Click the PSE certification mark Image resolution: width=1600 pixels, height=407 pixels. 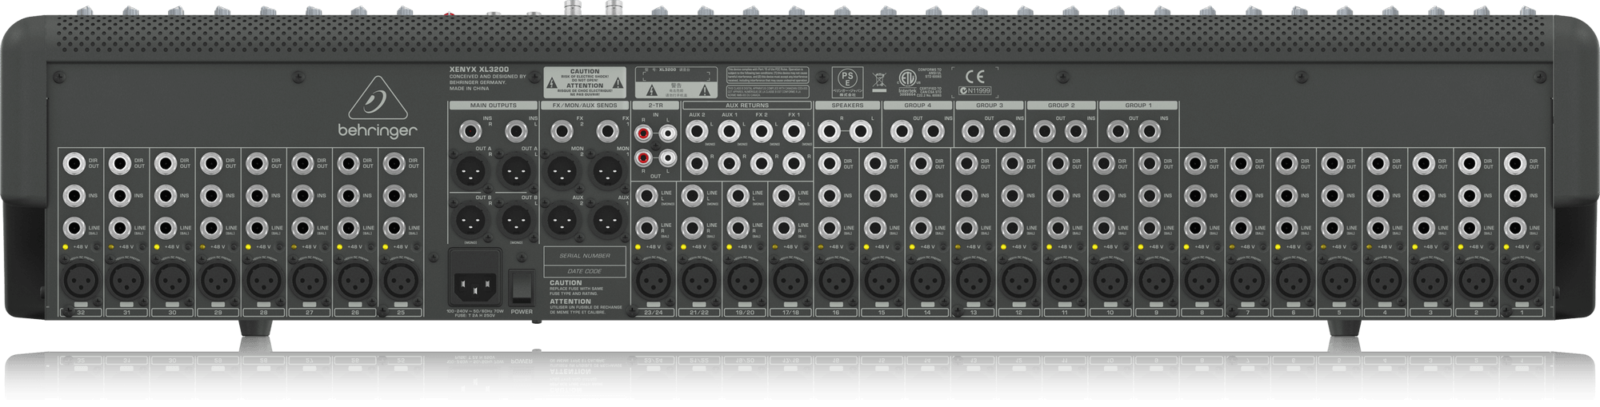click(x=846, y=79)
